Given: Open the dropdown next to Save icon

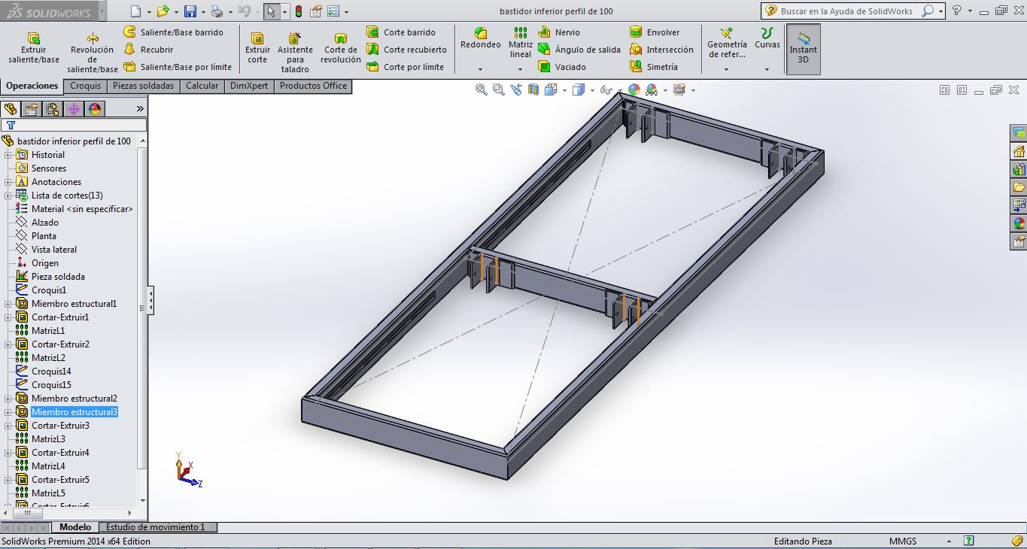Looking at the screenshot, I should click(x=202, y=12).
